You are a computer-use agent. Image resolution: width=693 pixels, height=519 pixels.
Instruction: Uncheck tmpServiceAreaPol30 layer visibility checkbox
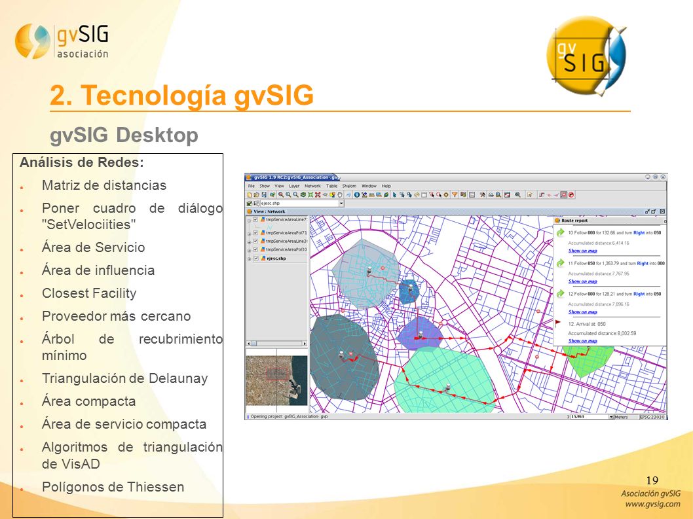coord(255,249)
